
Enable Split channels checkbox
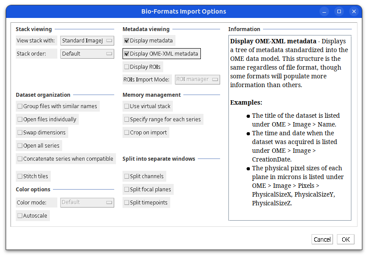[x=127, y=176]
